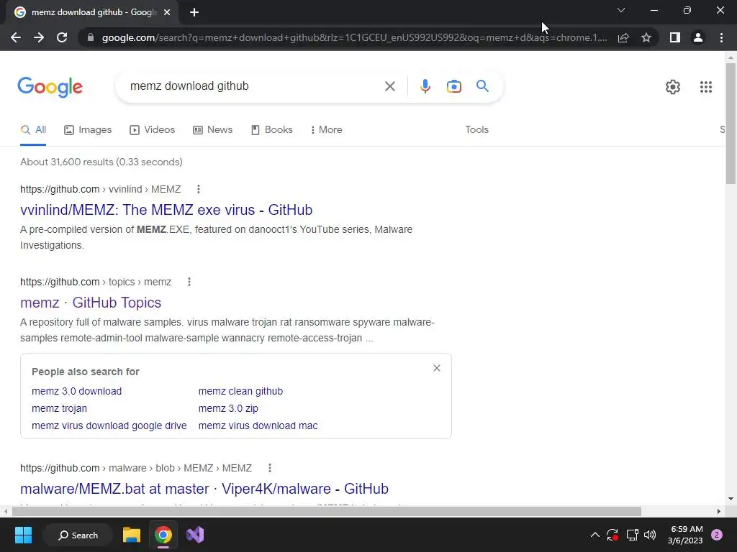737x552 pixels.
Task: Open the Chrome profile menu
Action: point(698,37)
